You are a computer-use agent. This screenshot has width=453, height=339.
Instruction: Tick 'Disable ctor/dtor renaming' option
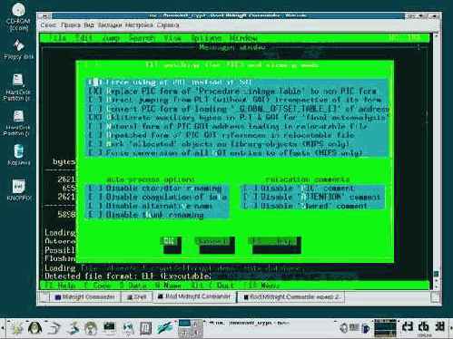[x=95, y=189]
